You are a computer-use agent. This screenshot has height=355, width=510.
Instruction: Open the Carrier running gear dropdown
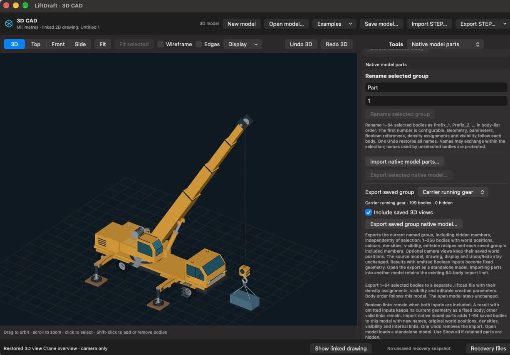tap(453, 192)
